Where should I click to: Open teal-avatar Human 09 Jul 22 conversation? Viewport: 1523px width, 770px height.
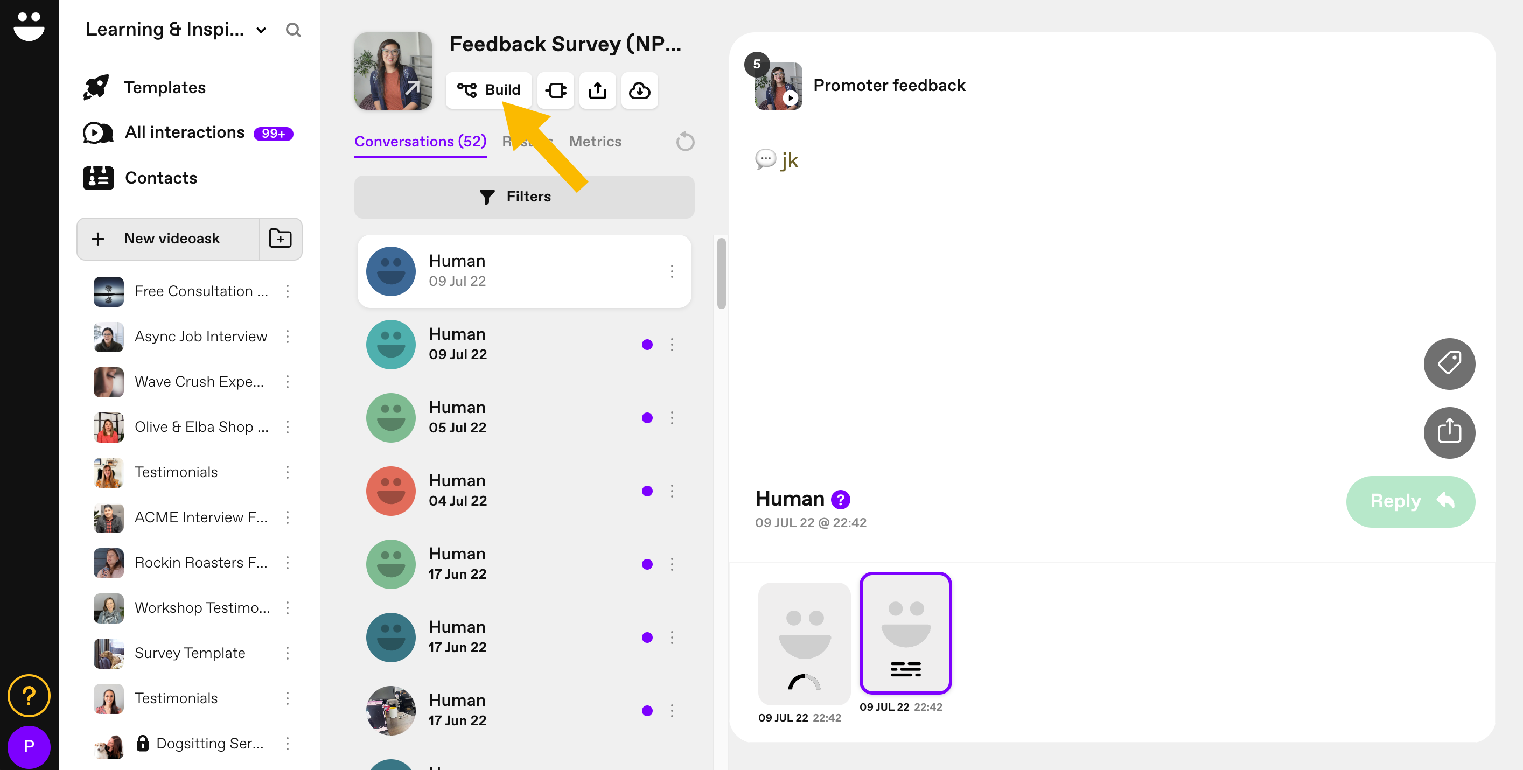(x=524, y=345)
